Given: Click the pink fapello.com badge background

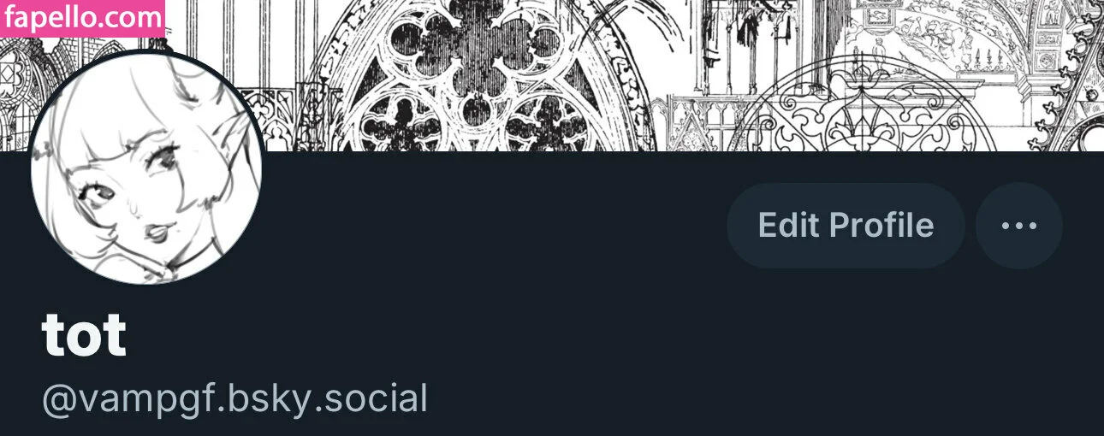Looking at the screenshot, I should tap(83, 17).
